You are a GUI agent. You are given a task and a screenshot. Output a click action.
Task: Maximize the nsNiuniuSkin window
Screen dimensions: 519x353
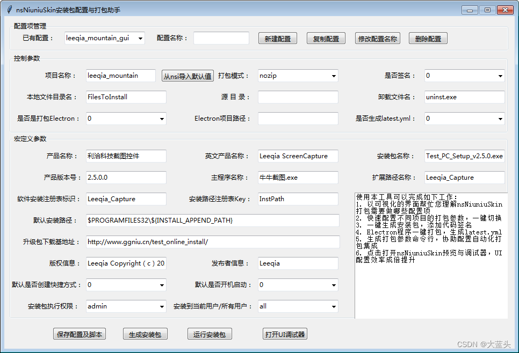pos(487,10)
